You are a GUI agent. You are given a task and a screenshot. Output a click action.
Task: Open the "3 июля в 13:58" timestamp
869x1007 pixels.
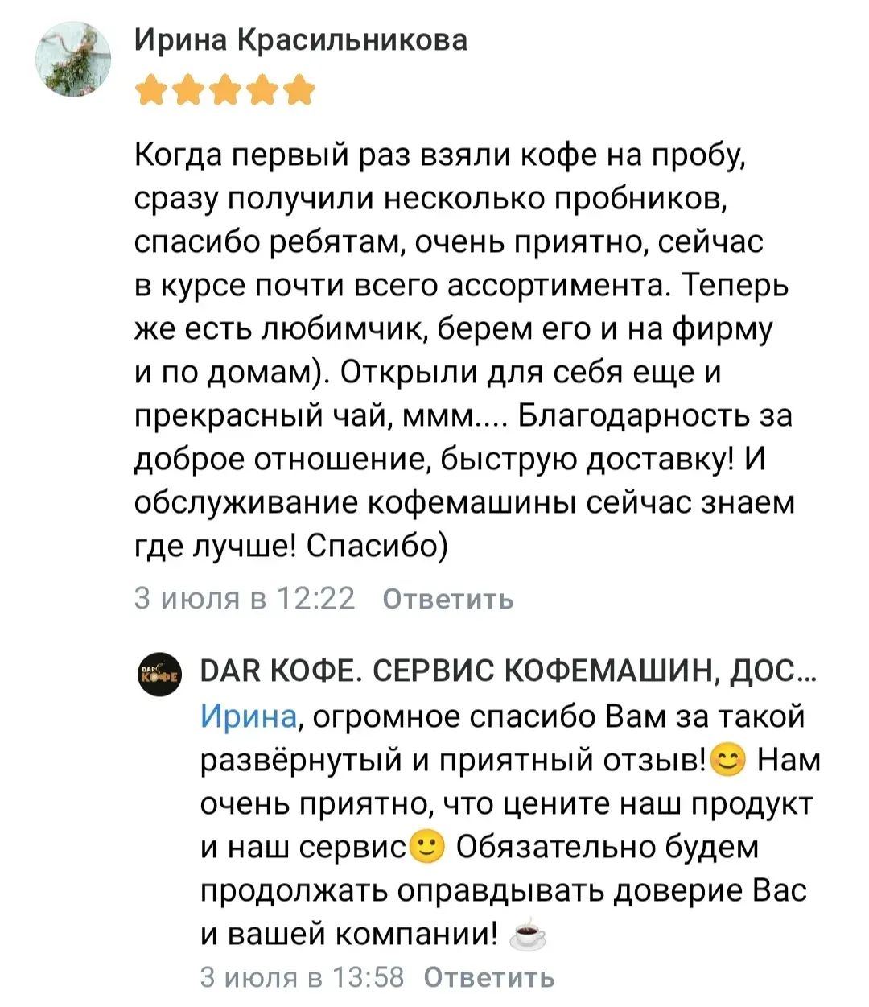(302, 977)
